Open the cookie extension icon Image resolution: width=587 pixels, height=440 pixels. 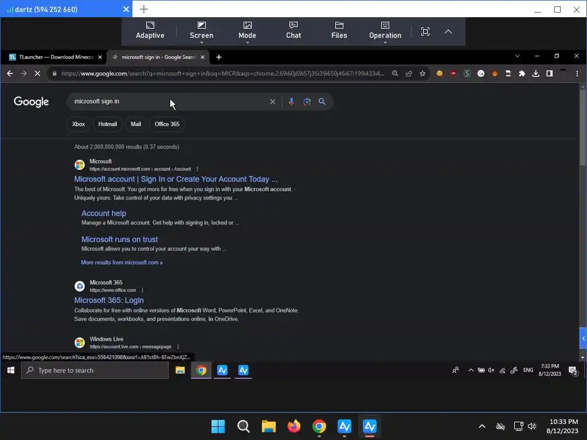pyautogui.click(x=440, y=74)
